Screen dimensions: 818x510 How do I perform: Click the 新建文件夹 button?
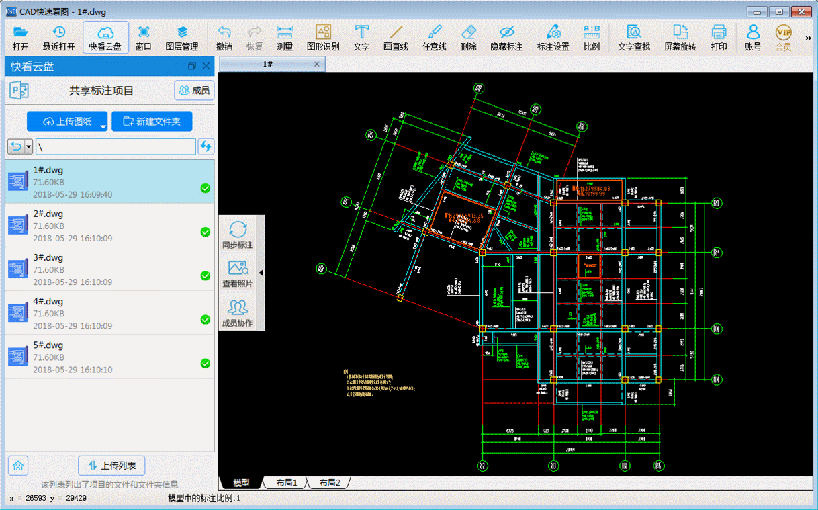click(152, 122)
